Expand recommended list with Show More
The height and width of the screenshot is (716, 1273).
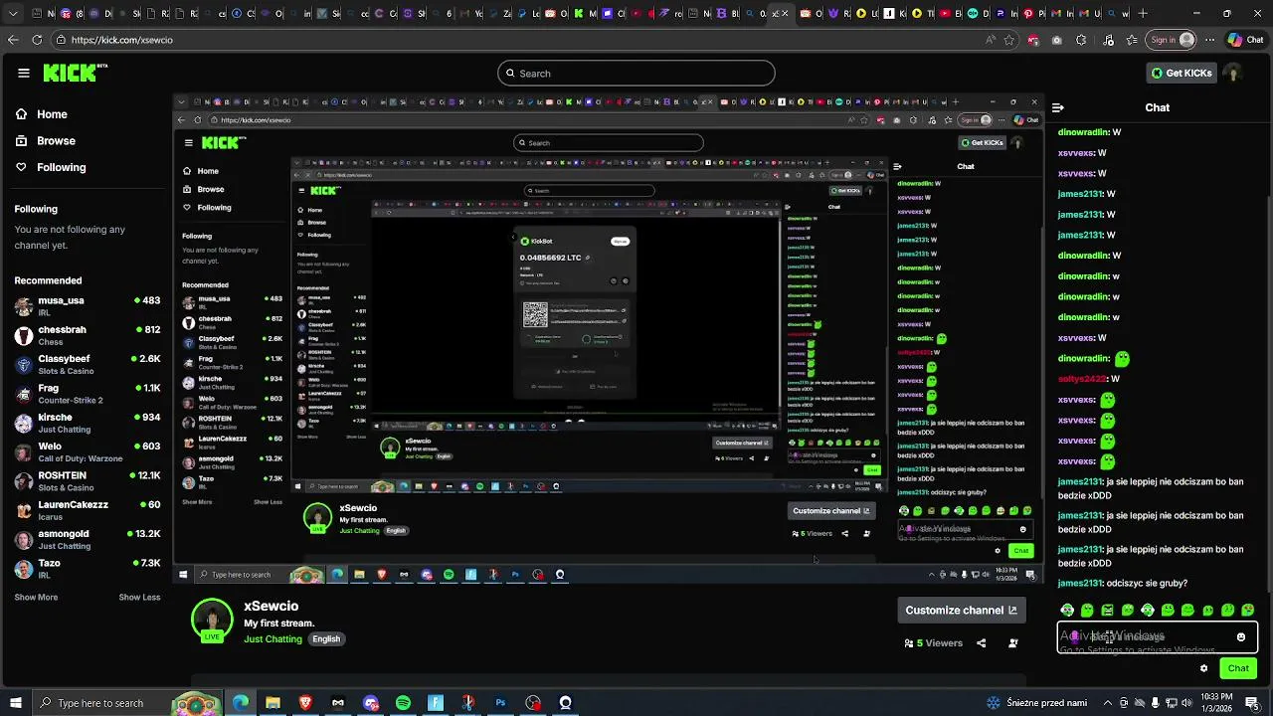[36, 598]
